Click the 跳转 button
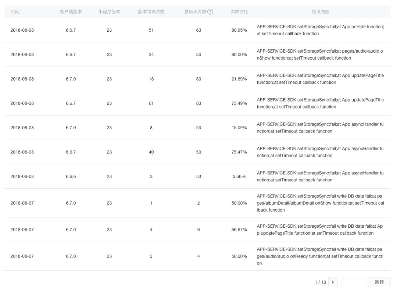 tap(379, 282)
